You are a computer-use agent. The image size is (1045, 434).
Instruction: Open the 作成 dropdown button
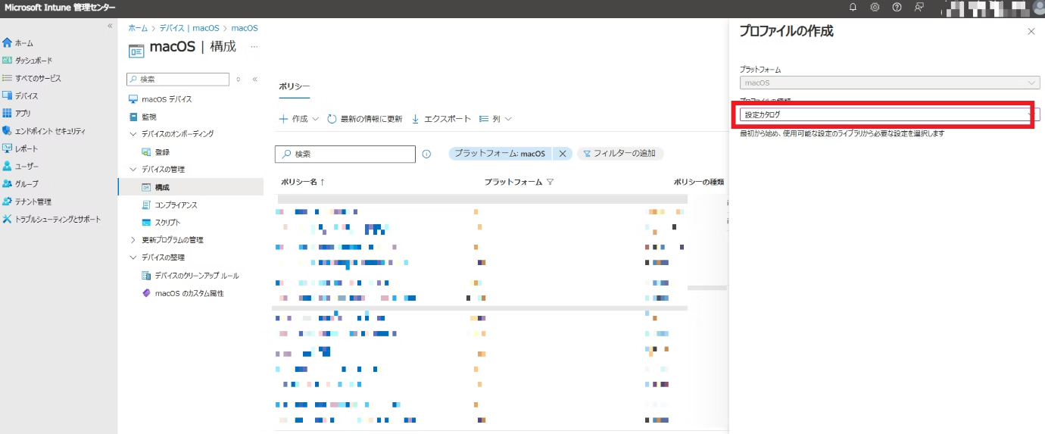click(x=299, y=119)
